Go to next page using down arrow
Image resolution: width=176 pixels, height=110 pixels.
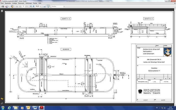click(x=20, y=6)
